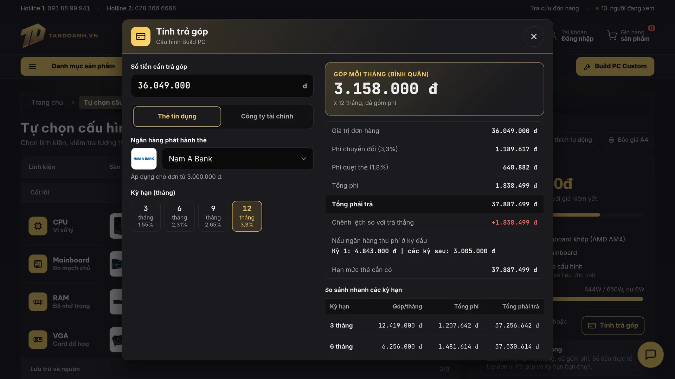Viewport: 675px width, 379px height.
Task: Click the 644W / 650W power progress bar
Action: click(x=598, y=299)
